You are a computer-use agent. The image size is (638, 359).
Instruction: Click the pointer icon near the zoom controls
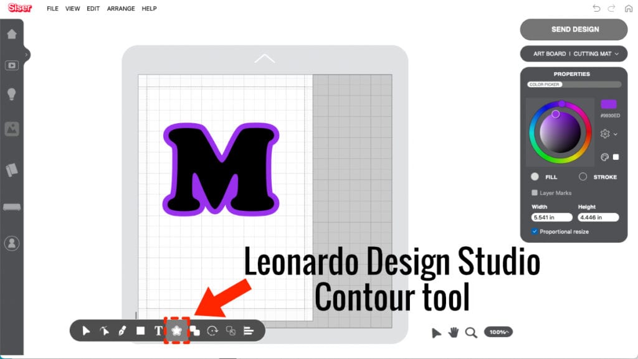pyautogui.click(x=436, y=333)
